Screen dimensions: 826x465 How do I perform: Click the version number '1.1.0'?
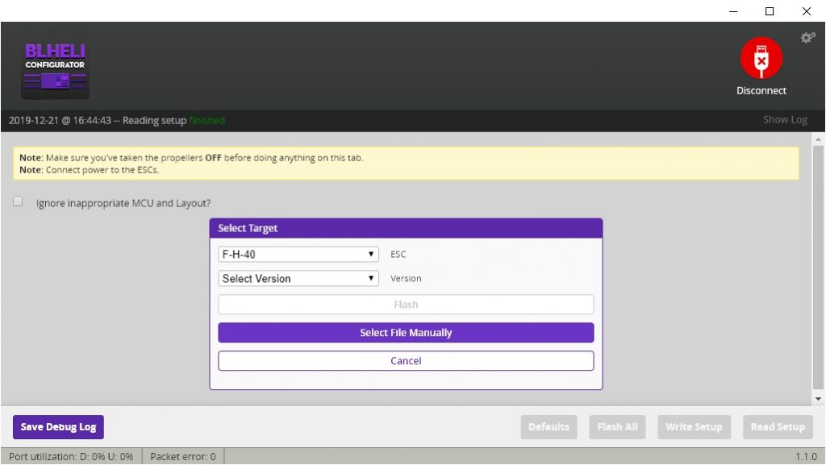pos(806,457)
